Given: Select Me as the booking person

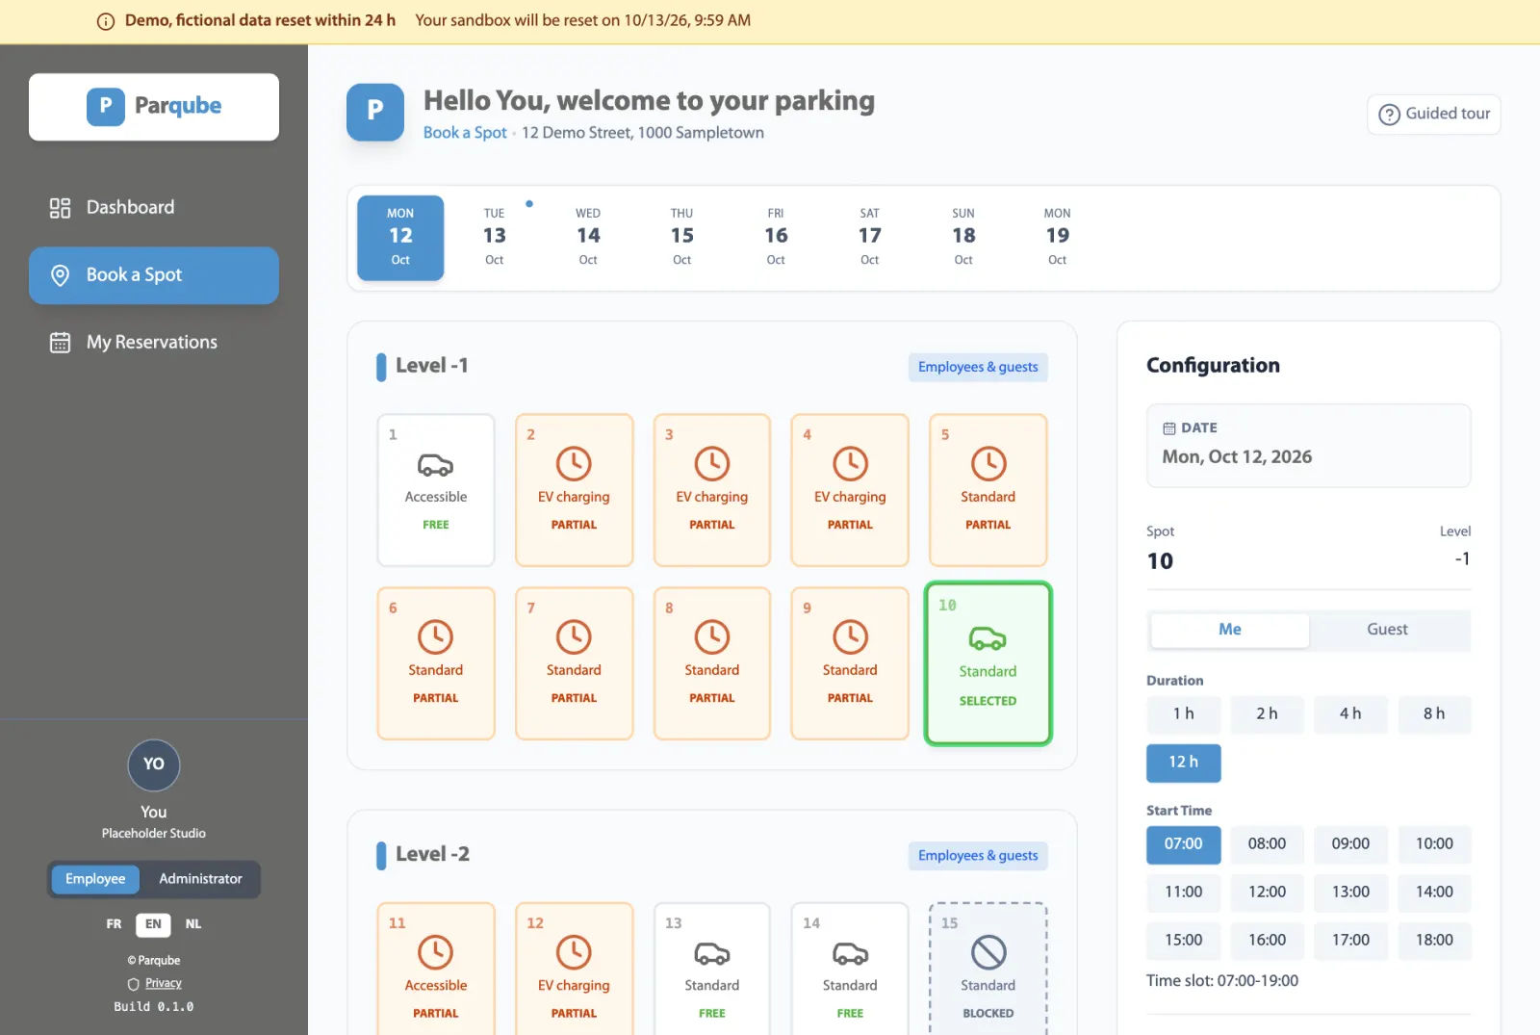Looking at the screenshot, I should point(1230,630).
